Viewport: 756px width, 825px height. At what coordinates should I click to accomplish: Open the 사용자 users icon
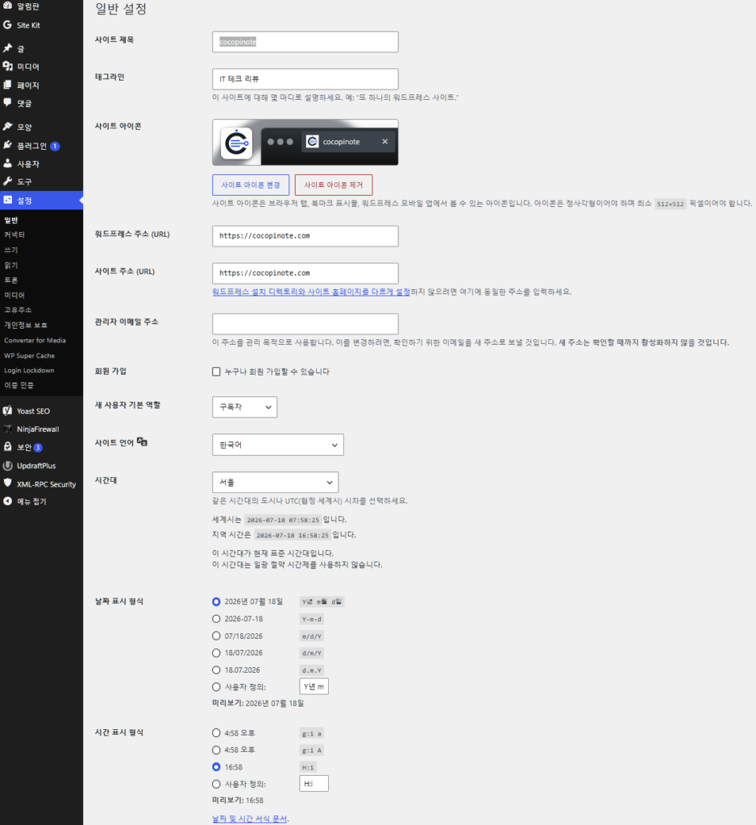point(7,163)
